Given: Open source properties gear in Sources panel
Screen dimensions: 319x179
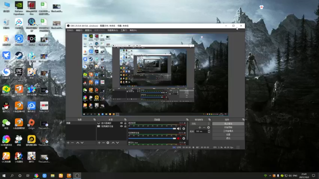Looking at the screenshot, I should (108, 143).
